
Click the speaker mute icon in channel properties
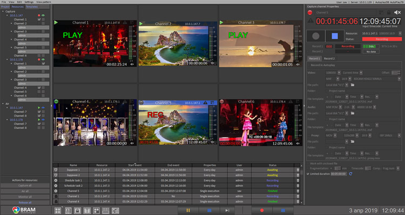click(x=397, y=12)
